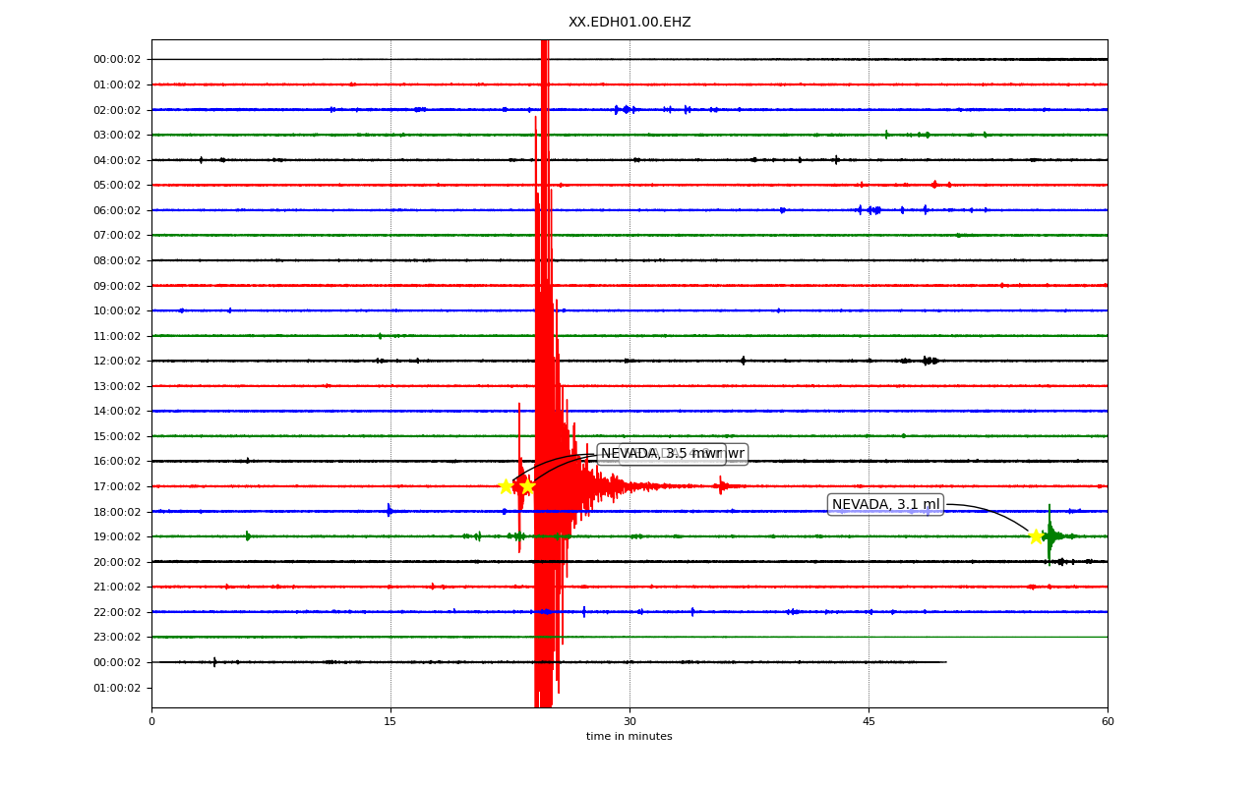The height and width of the screenshot is (786, 1259).
Task: Select the 02:00:02 trace label
Action: coord(117,110)
